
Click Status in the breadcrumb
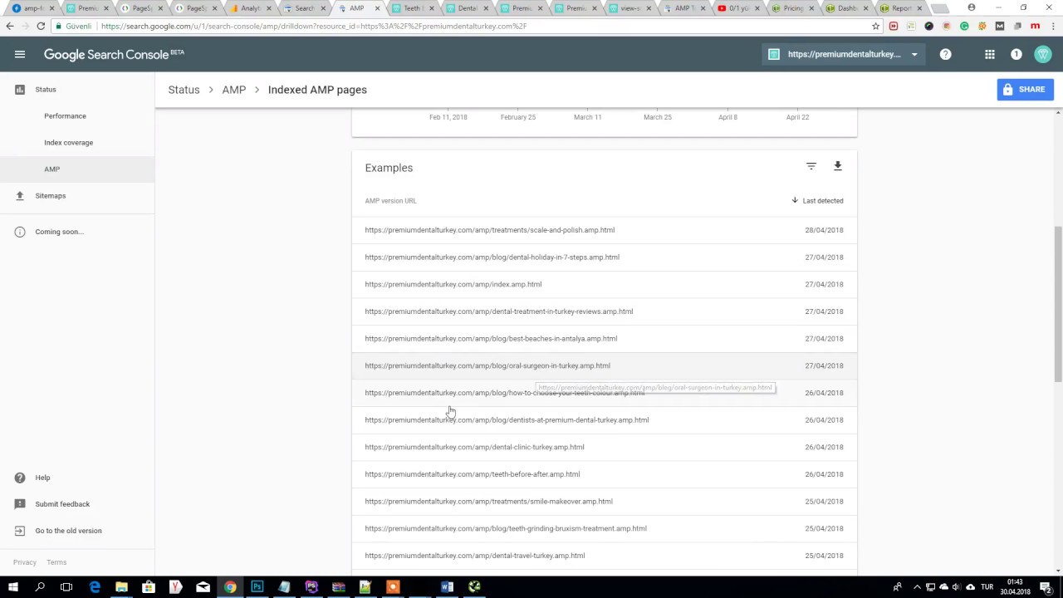(184, 90)
